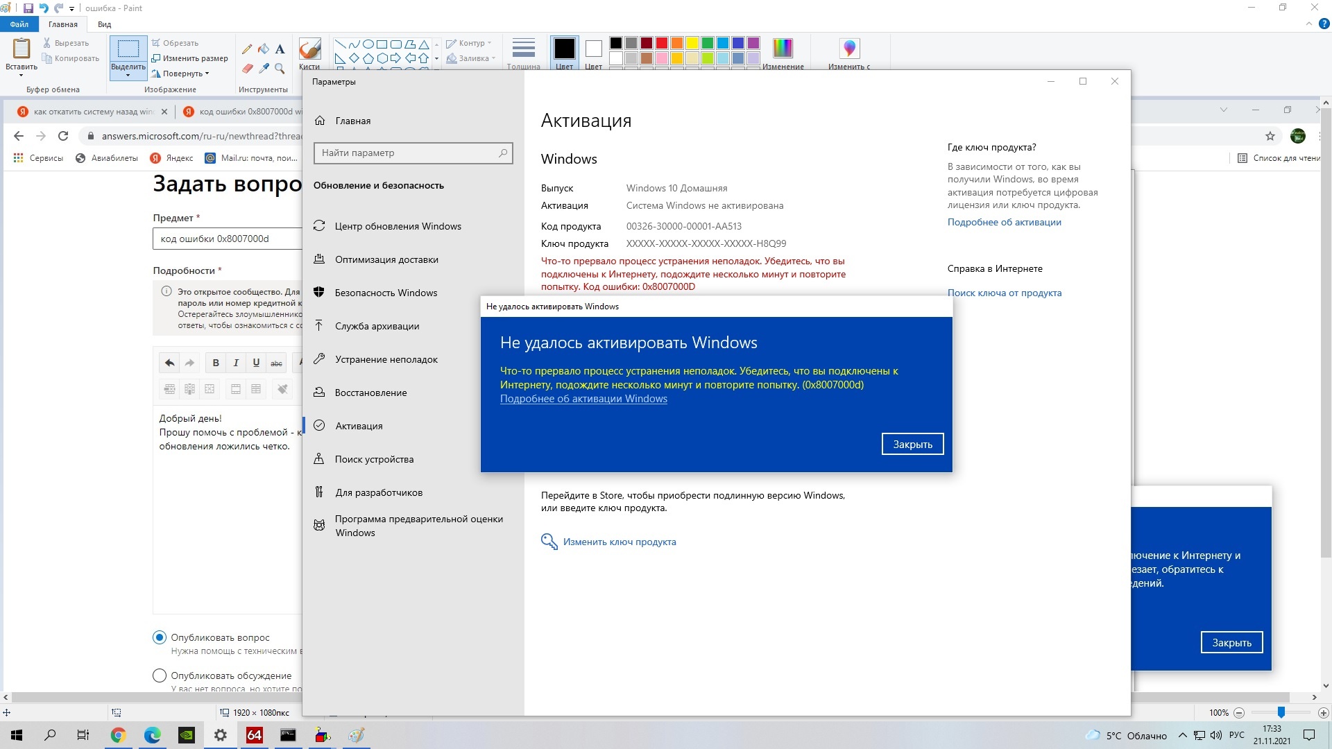Go to Settings Home (Главная)

[x=413, y=121]
